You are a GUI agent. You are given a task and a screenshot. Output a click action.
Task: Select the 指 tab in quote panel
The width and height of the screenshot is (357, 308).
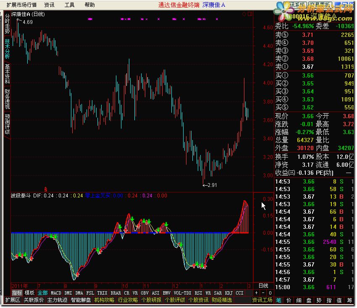tap(329, 300)
